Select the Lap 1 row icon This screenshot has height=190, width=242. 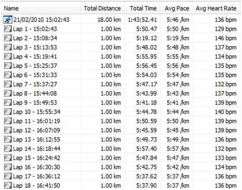coord(8,29)
